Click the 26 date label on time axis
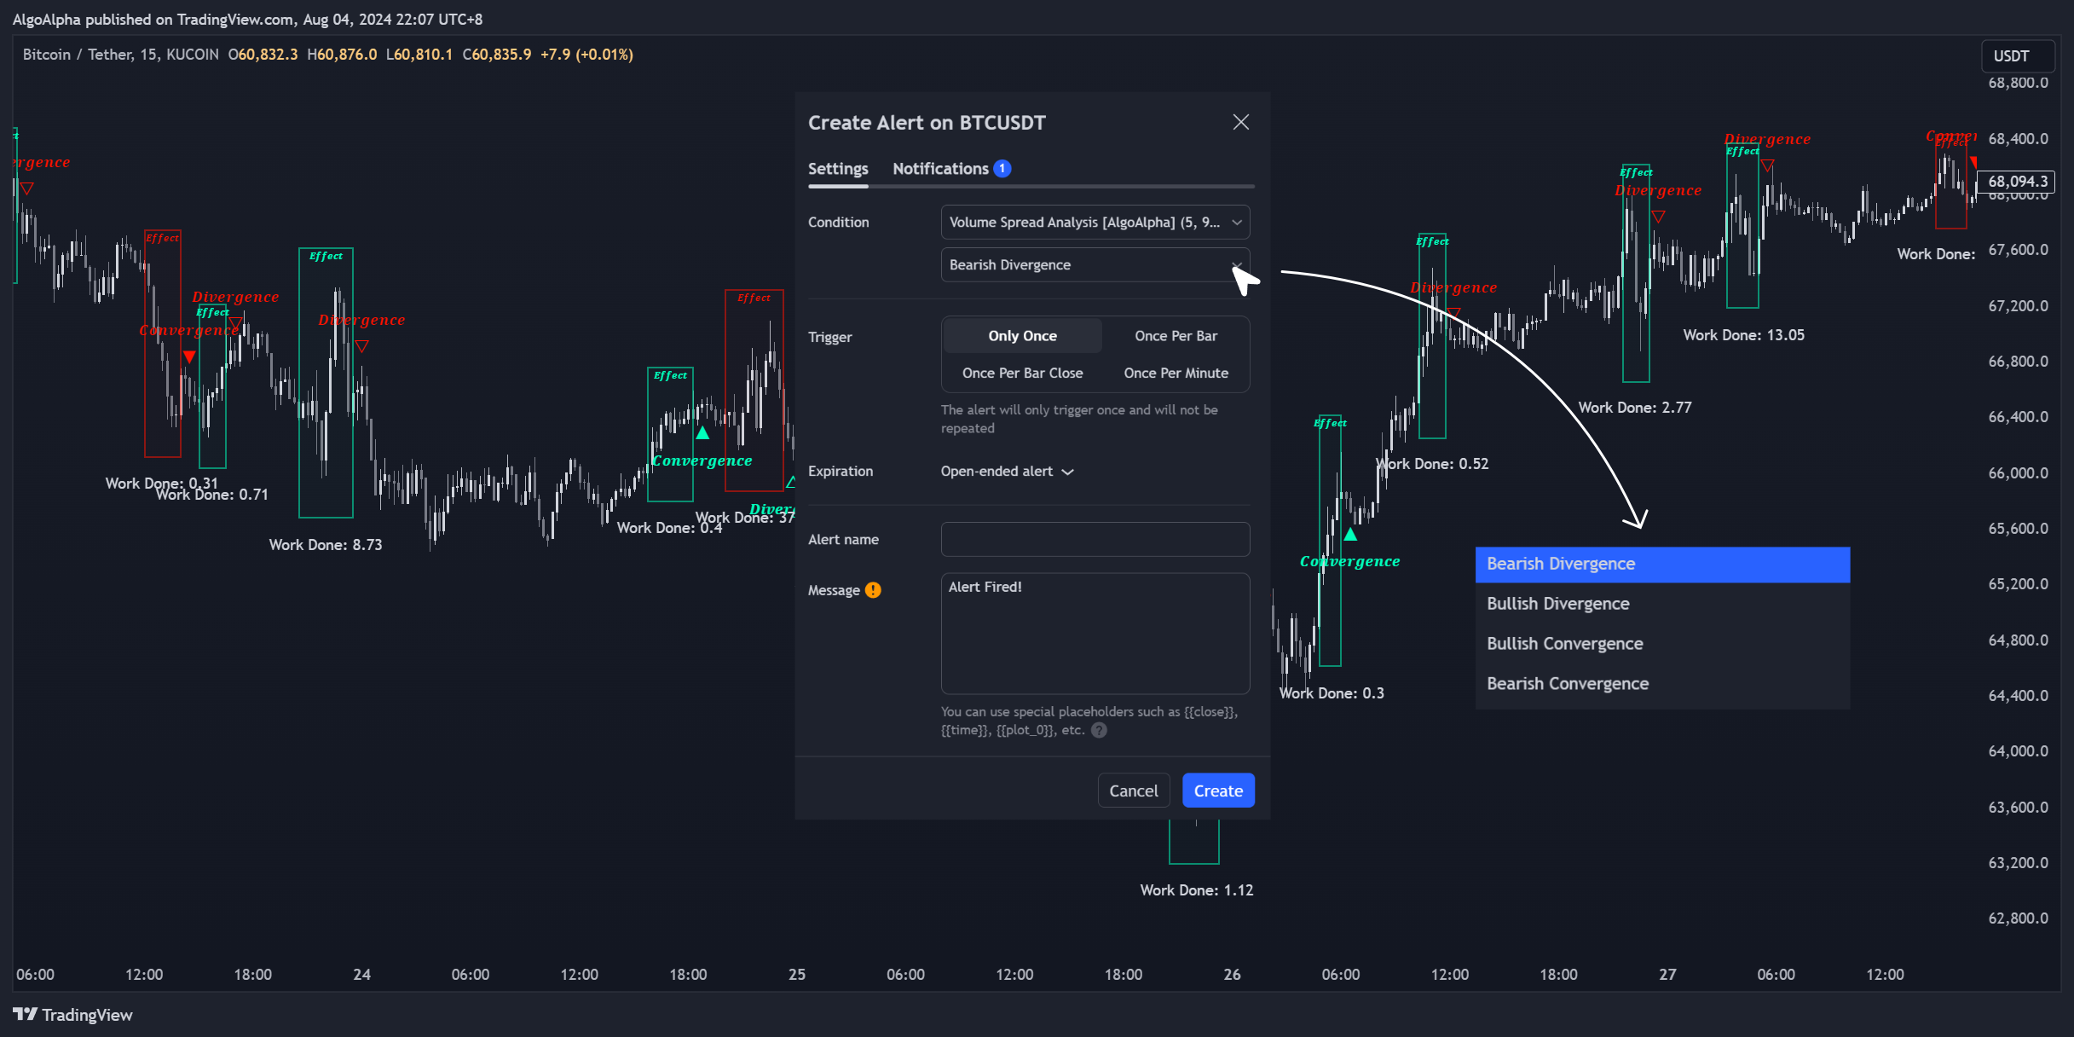The width and height of the screenshot is (2074, 1037). [1232, 975]
